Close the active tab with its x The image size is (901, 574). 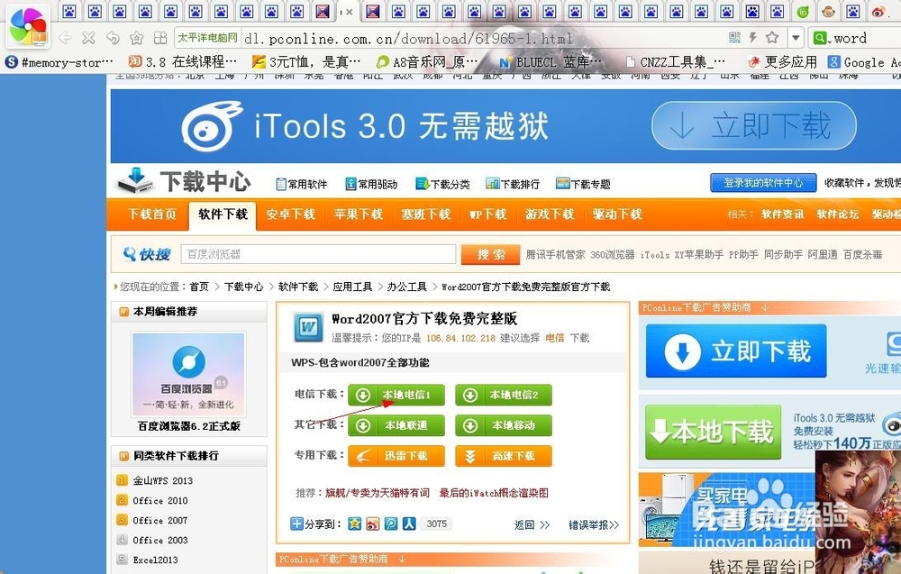(350, 12)
